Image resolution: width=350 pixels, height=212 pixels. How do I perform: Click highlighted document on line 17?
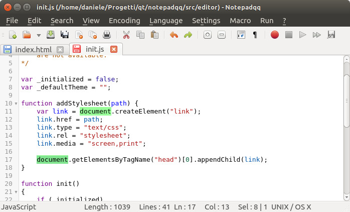pos(52,160)
